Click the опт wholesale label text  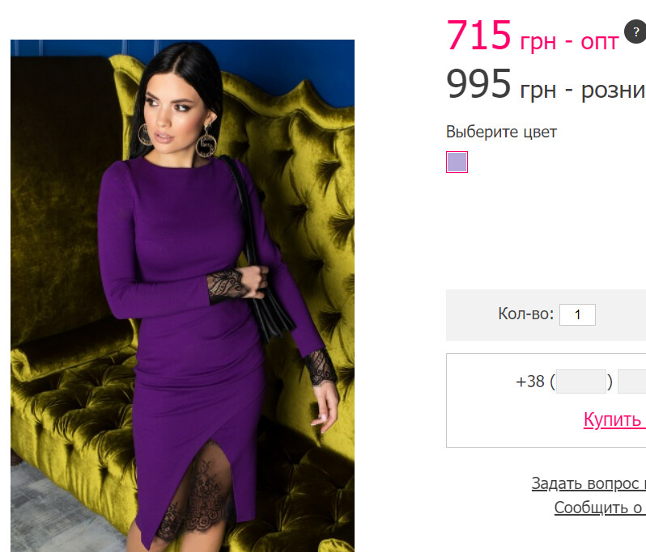pos(599,42)
